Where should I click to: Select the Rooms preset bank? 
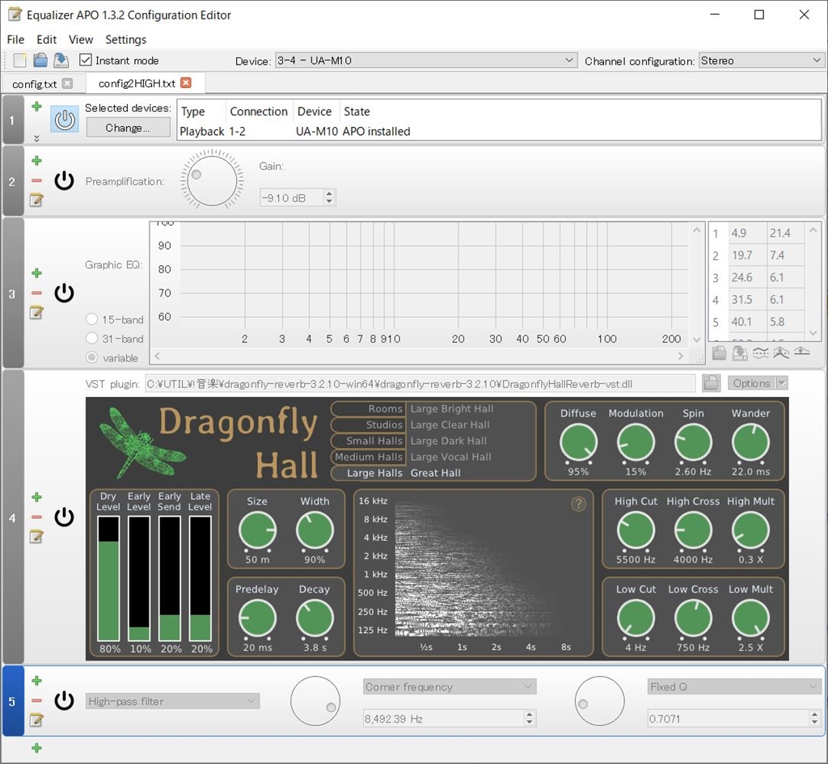pyautogui.click(x=368, y=408)
